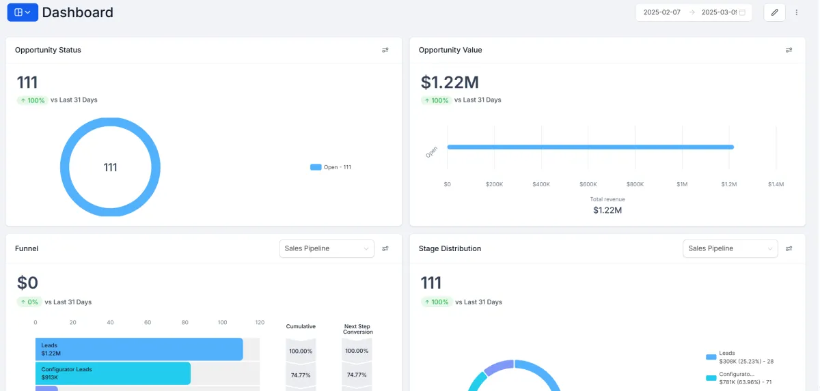The image size is (820, 391).
Task: Click the Opportunity Value widget title
Action: point(450,50)
